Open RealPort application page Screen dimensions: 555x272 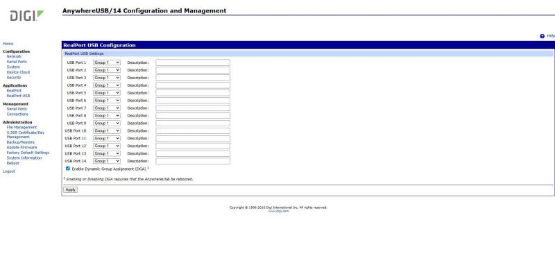pos(14,91)
